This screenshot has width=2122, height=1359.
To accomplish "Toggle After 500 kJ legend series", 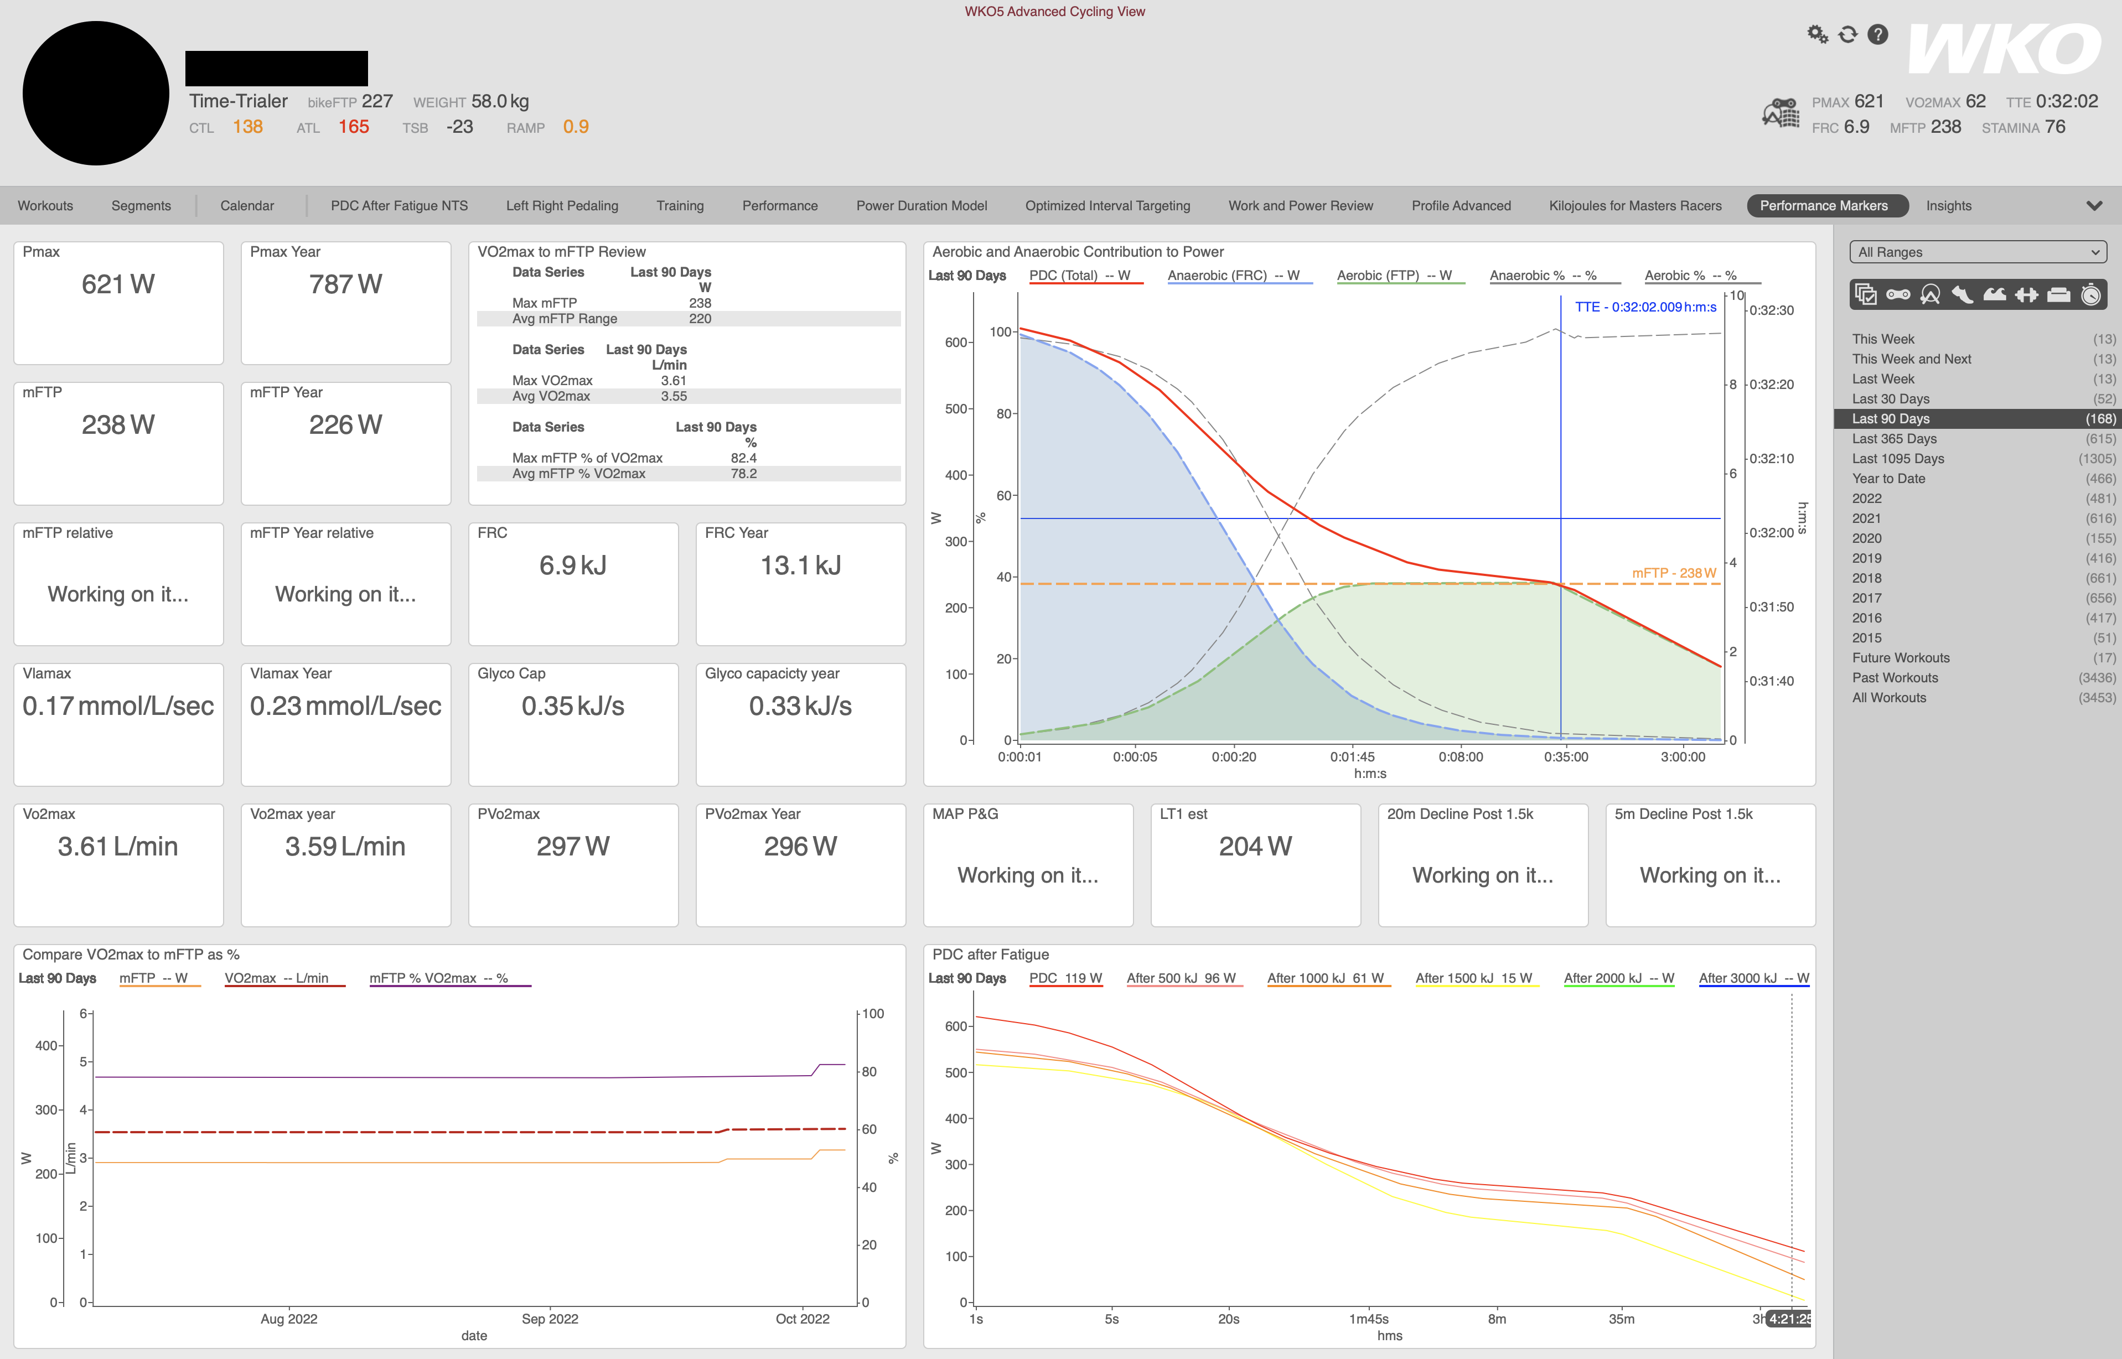I will pyautogui.click(x=1184, y=978).
